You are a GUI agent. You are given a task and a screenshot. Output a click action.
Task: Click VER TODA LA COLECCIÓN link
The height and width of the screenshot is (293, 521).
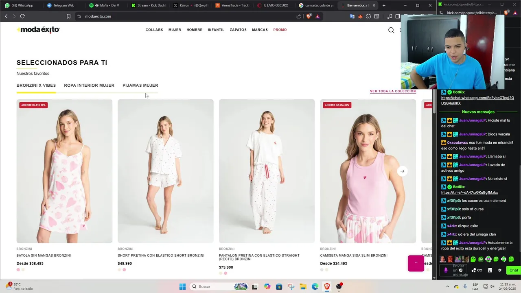point(393,91)
